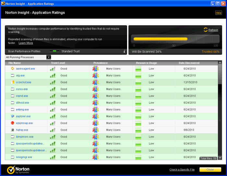Screen dimensions: 227x176
Task: Click the ccsvchst.exe file icon
Action: (13, 82)
